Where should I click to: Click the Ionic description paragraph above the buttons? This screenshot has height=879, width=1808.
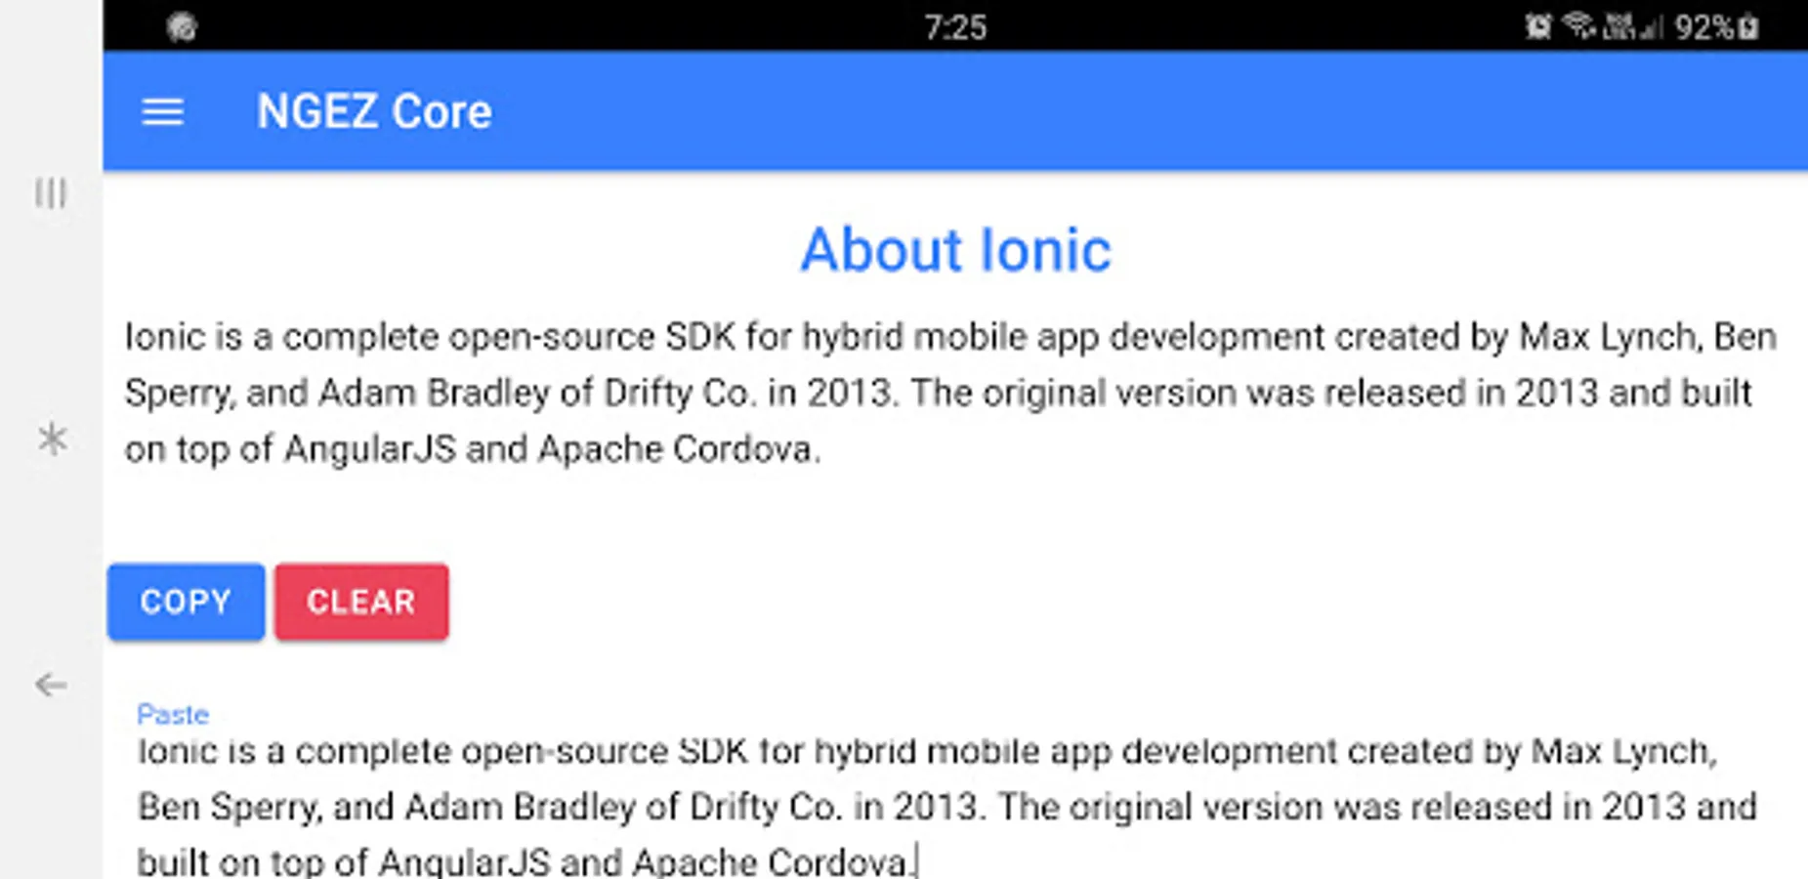click(949, 393)
